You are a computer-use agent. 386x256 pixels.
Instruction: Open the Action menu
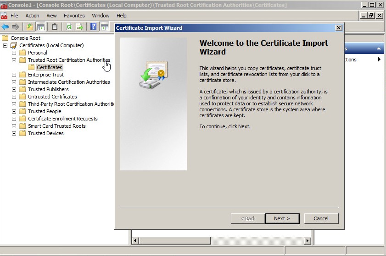[32, 16]
